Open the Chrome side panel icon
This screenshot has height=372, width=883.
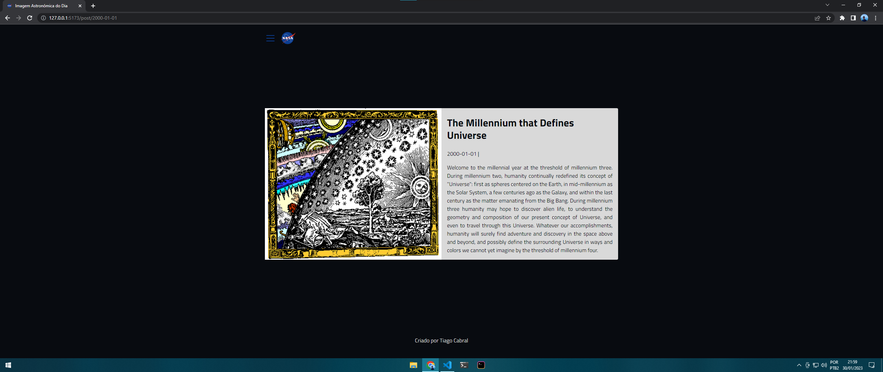tap(853, 18)
